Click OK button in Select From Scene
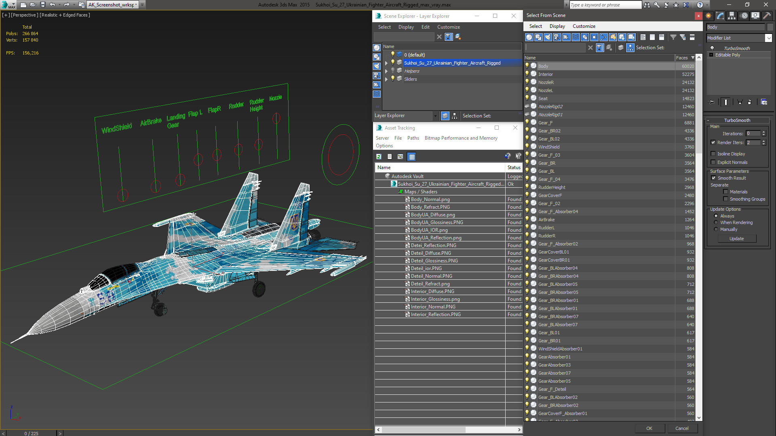Screen dimensions: 776x436 (649, 428)
